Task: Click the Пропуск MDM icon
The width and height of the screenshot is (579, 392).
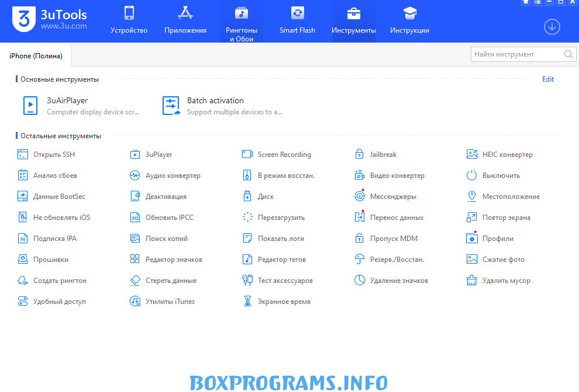Action: coord(359,239)
